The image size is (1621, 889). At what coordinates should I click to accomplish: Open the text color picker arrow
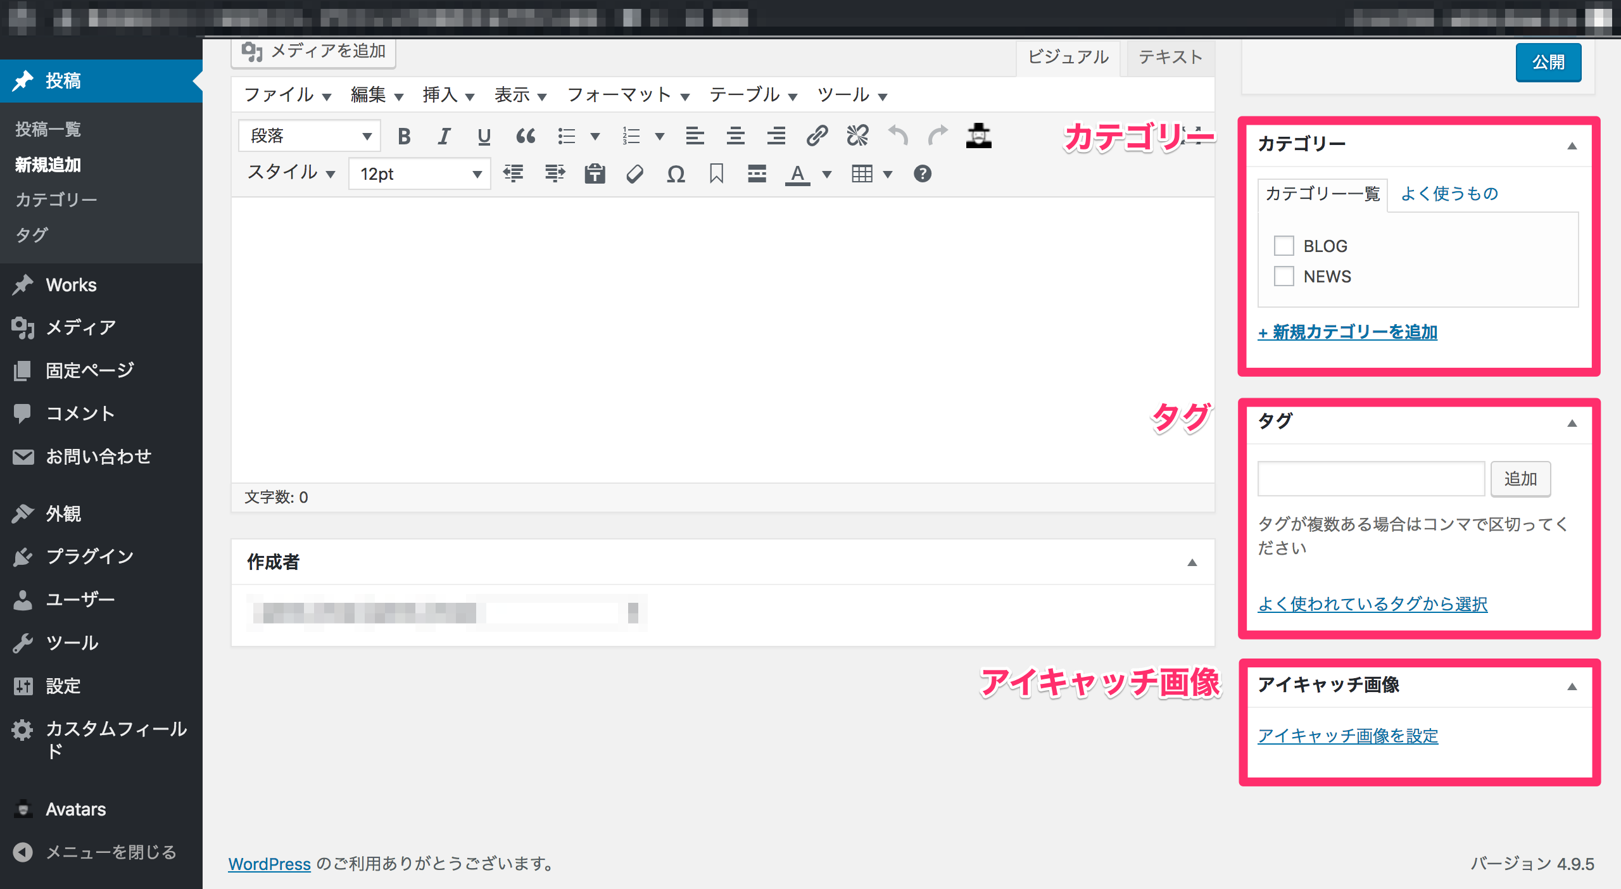point(826,174)
